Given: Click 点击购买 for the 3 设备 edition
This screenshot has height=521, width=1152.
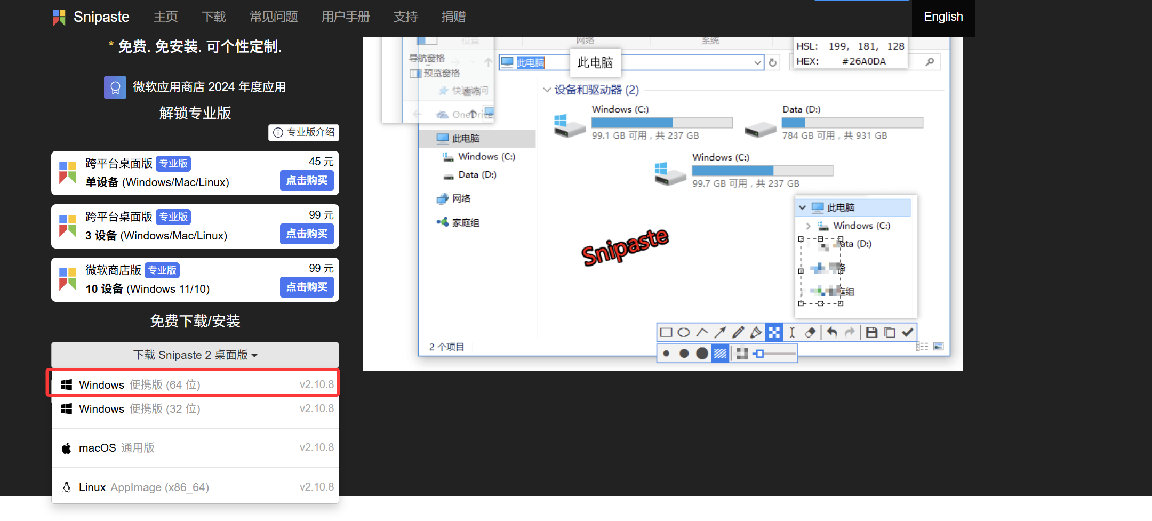Looking at the screenshot, I should pyautogui.click(x=307, y=234).
